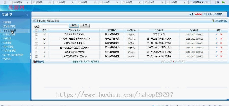Image resolution: width=229 pixels, height=106 pixels.
Task: Delete route number 13
Action: (x=221, y=34)
